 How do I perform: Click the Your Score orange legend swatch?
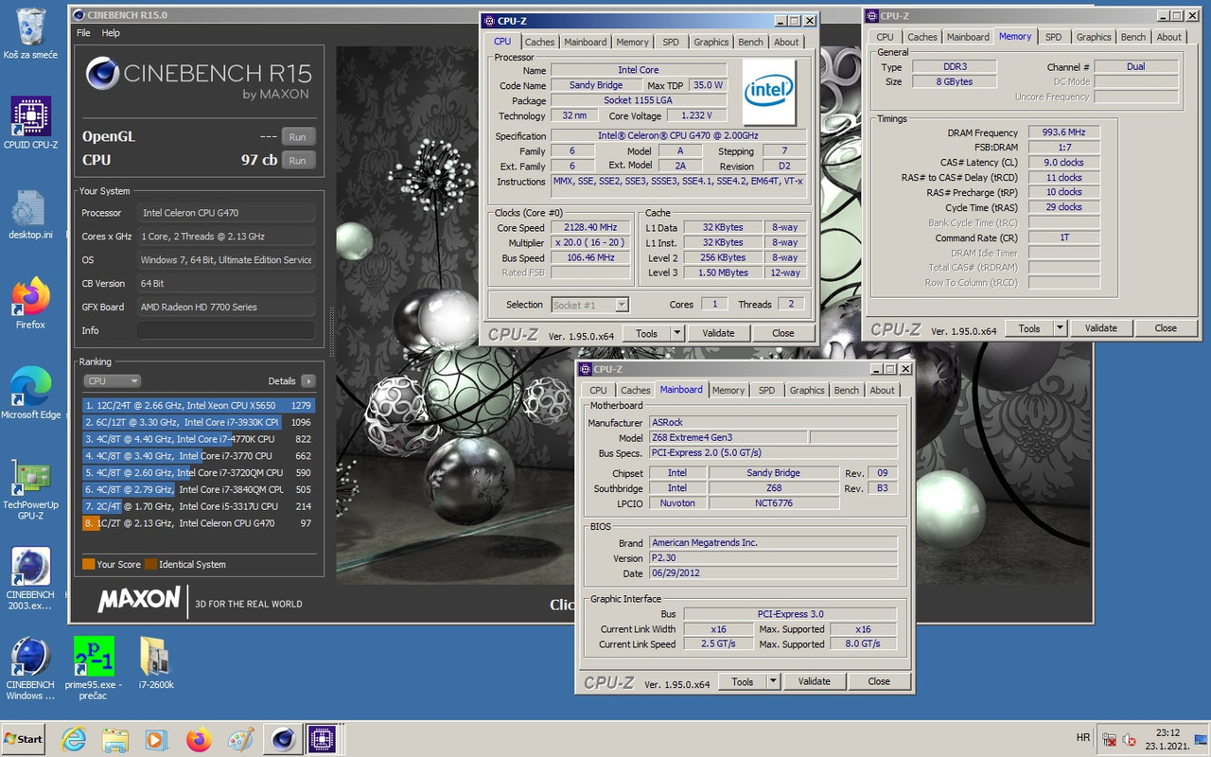88,564
